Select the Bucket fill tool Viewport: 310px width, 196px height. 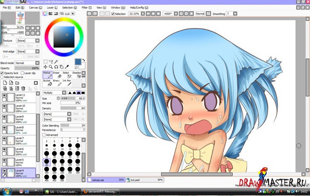47,83
